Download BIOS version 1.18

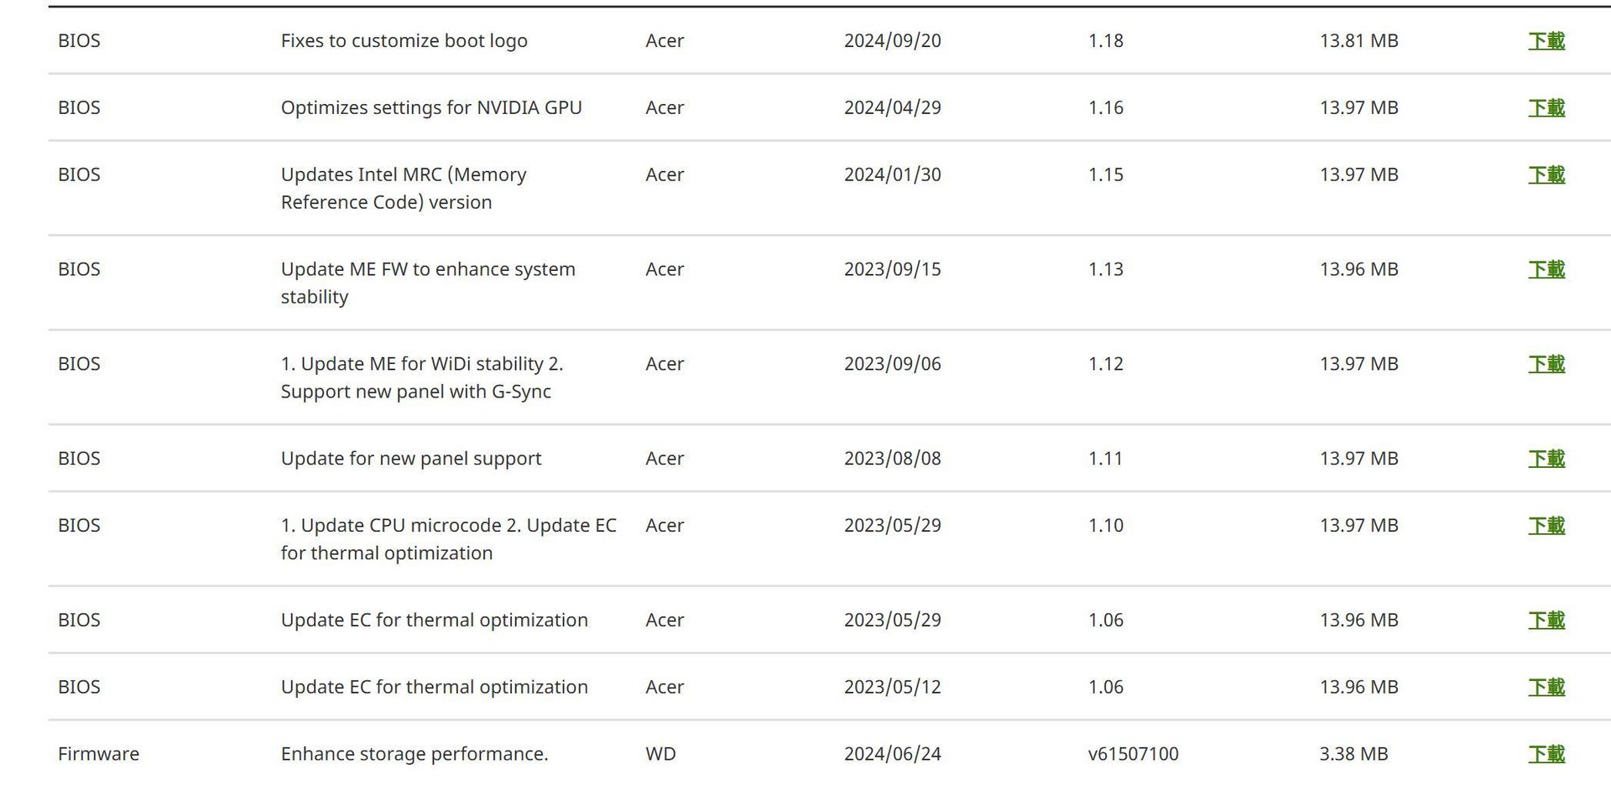[x=1546, y=41]
